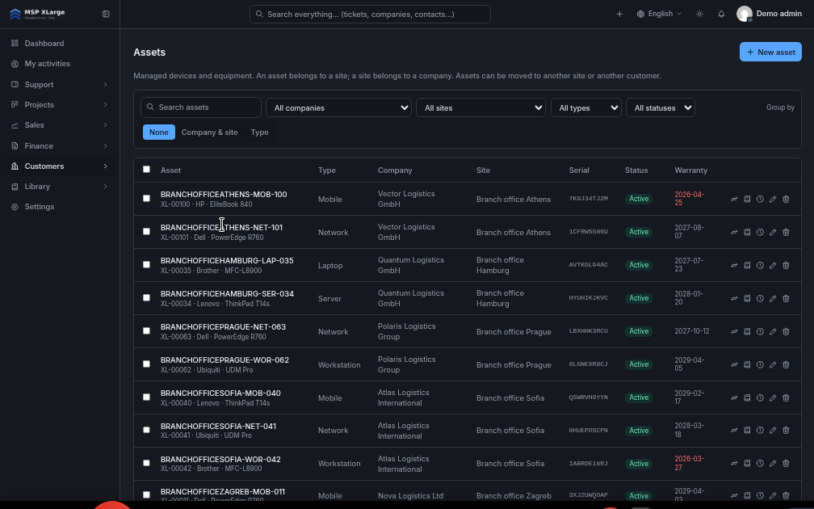Open book icon for BRANCHOFFICESOFIA-MOB-040
This screenshot has height=509, width=814.
(747, 398)
